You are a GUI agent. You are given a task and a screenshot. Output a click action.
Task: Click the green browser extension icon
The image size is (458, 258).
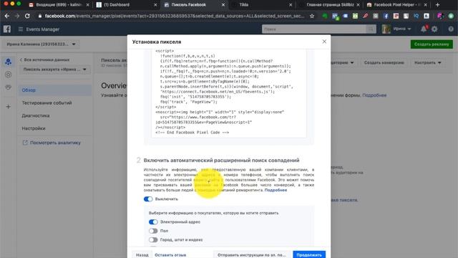tap(325, 16)
